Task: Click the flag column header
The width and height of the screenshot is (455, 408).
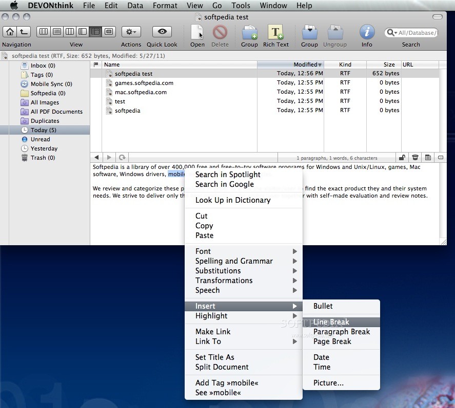Action: 96,65
